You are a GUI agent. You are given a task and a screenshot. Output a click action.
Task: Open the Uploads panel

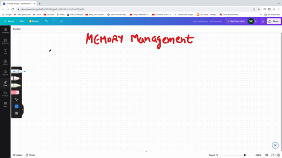[x=5, y=73]
